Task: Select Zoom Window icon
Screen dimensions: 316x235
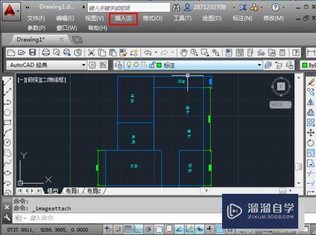Action: [205, 53]
